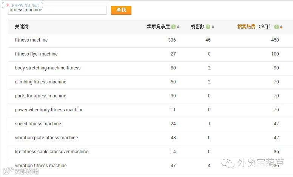Click the fitness machine search input field

click(x=57, y=10)
